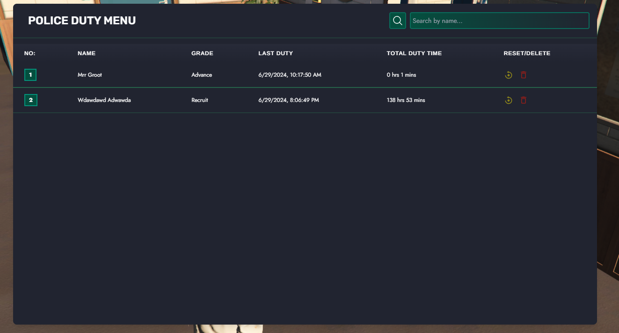Image resolution: width=619 pixels, height=333 pixels.
Task: Click the magnifier search icon
Action: (x=398, y=21)
